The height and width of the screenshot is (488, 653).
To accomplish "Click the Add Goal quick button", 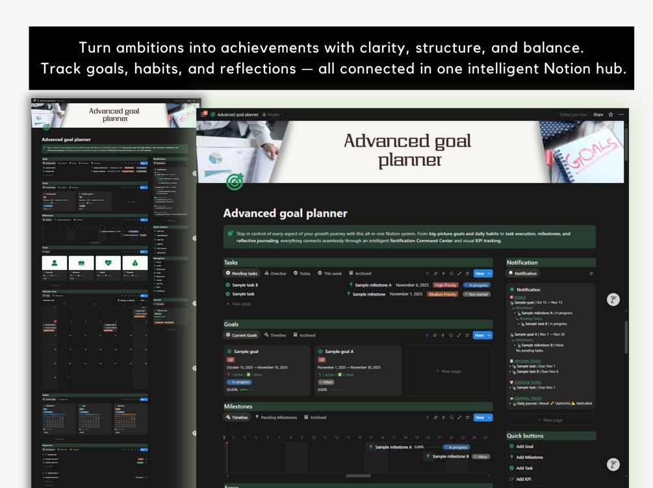I will click(521, 446).
